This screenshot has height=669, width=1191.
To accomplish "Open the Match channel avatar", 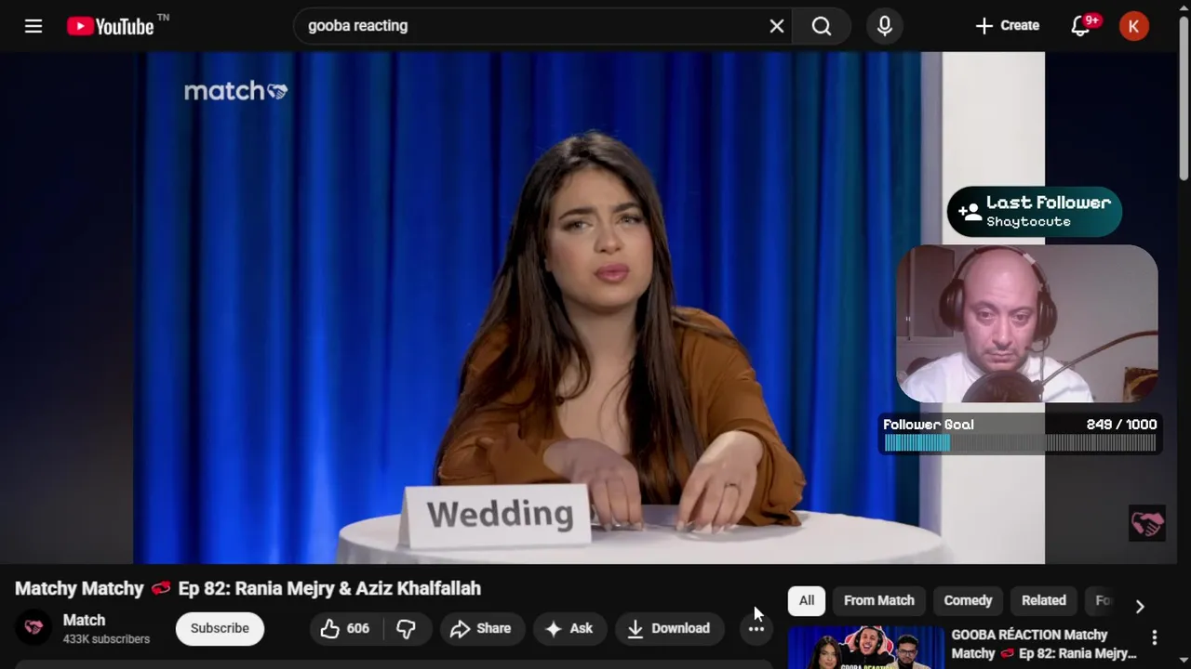I will point(33,628).
